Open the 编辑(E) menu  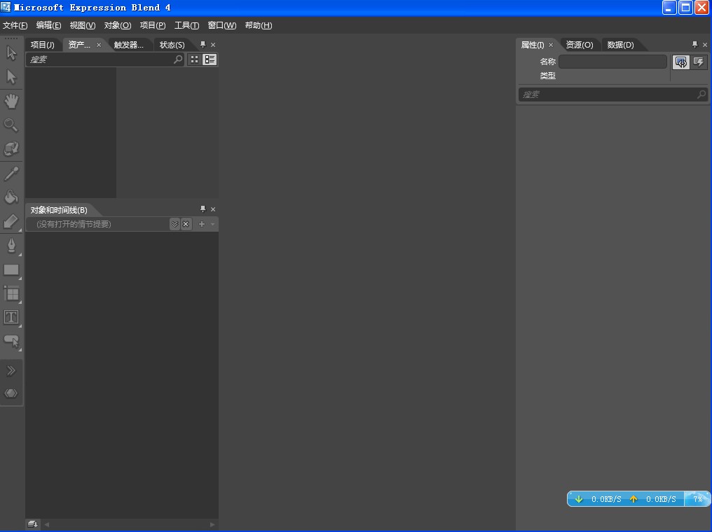point(48,25)
